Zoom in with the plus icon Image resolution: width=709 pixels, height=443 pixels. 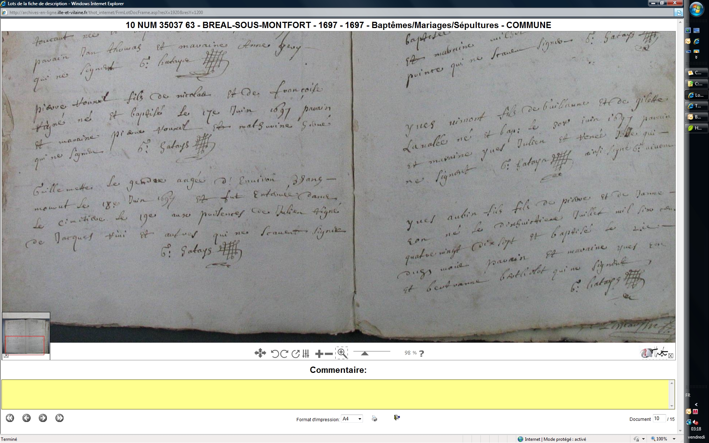319,354
